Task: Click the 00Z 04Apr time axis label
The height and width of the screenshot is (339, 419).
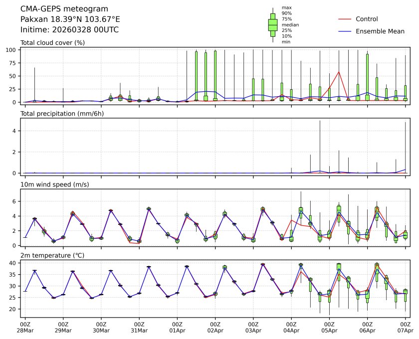Action: tap(291, 327)
